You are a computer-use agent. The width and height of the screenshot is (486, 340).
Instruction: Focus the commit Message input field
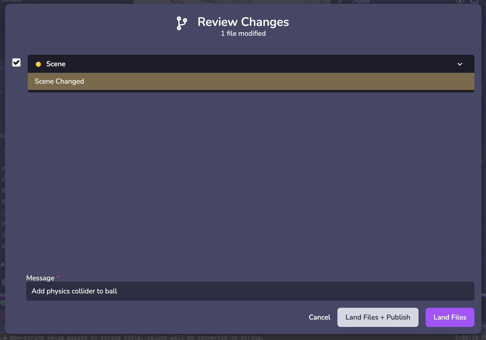[x=250, y=291]
